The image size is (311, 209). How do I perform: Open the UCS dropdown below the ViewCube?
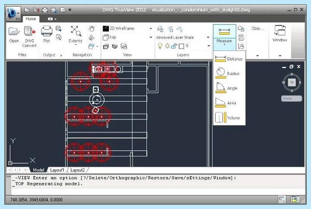pyautogui.click(x=291, y=98)
